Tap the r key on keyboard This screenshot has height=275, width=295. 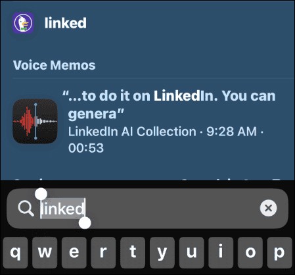coord(103,253)
